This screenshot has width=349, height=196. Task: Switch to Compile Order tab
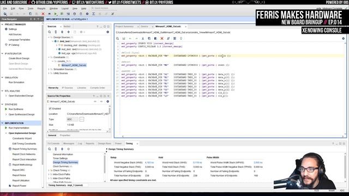pos(97,88)
